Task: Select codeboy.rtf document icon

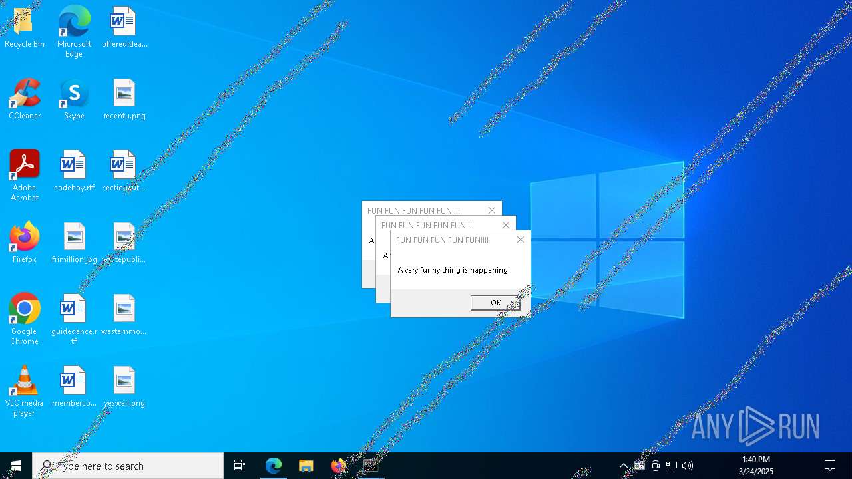Action: [x=74, y=172]
